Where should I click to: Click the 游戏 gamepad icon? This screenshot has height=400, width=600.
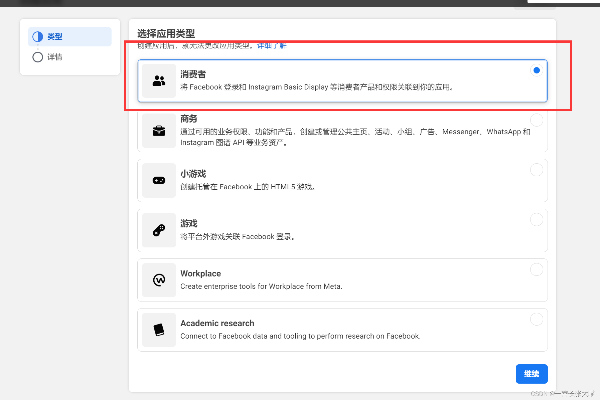click(x=158, y=230)
